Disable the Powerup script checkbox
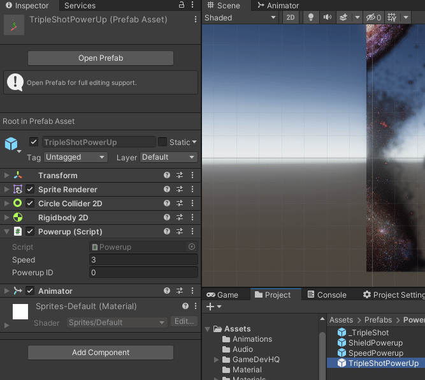 (30, 231)
